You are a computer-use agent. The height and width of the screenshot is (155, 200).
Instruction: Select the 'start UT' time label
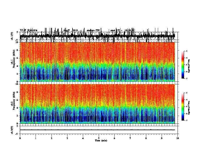pyautogui.click(x=122, y=30)
